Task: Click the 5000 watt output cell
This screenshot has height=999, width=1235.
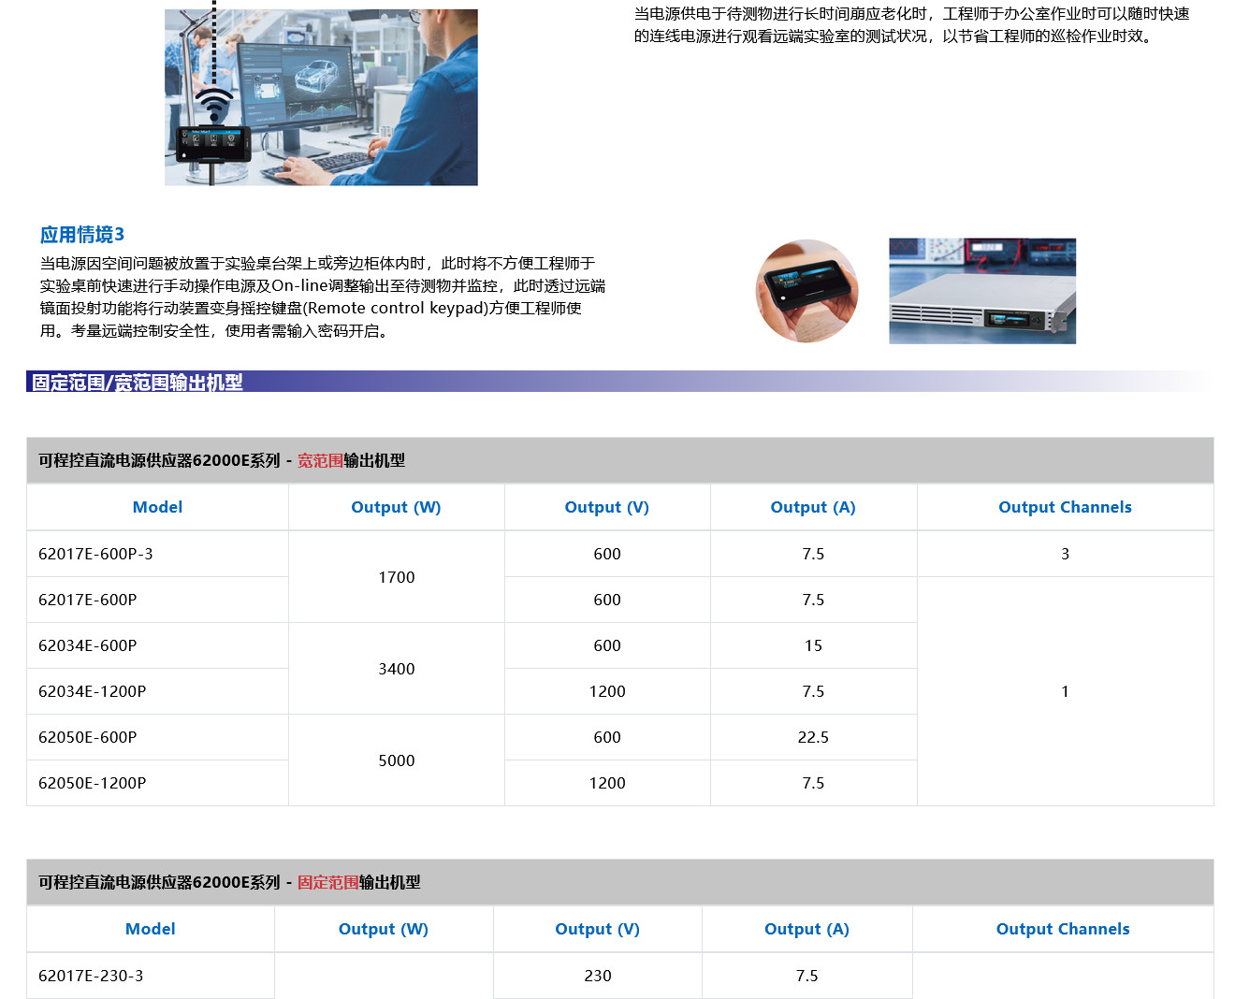Action: pyautogui.click(x=397, y=760)
